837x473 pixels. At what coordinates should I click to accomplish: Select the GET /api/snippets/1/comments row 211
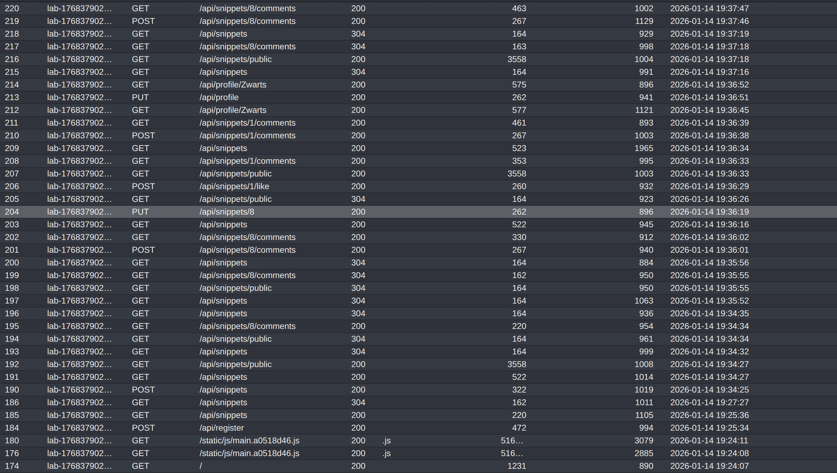coord(247,123)
